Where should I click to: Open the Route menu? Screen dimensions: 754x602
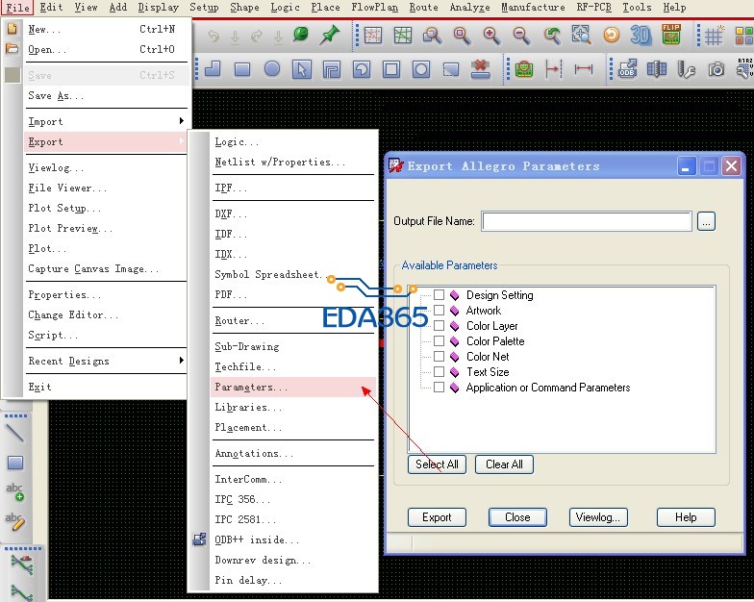[x=423, y=8]
